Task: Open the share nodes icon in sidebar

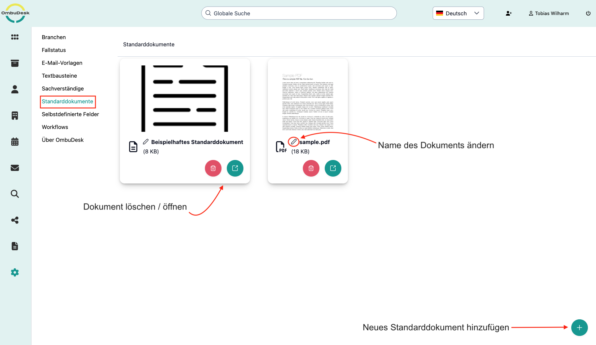Action: (x=15, y=220)
